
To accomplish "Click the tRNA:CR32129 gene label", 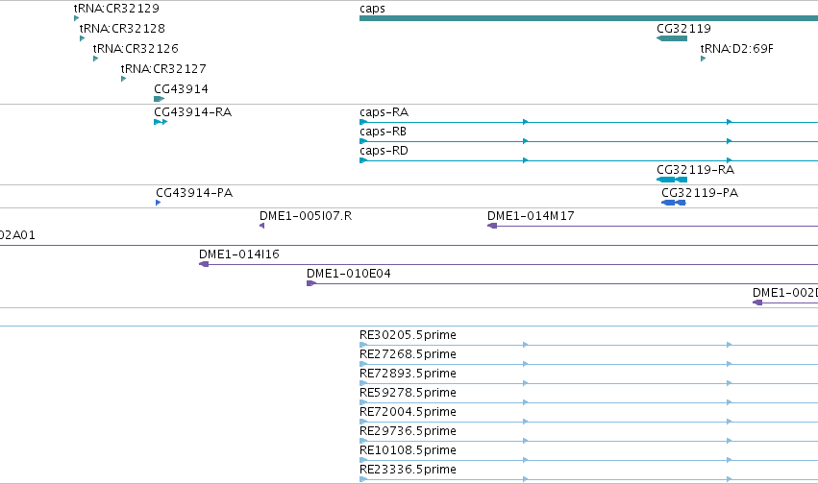I will coord(116,9).
